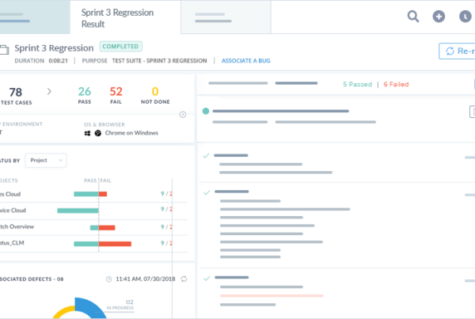Toggle the checkmark on bottom result row
475x319 pixels.
[206, 278]
